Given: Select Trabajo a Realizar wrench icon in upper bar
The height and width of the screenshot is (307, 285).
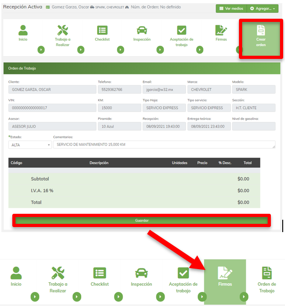Looking at the screenshot, I should click(62, 31).
